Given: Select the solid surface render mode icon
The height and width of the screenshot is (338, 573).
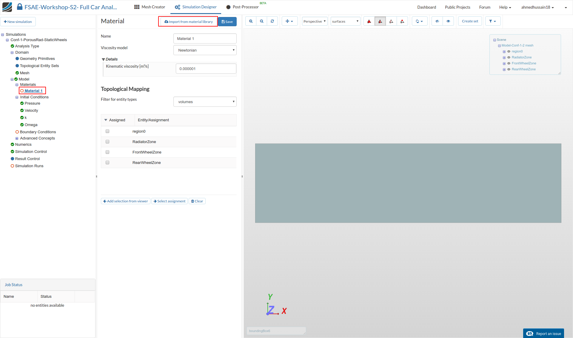Looking at the screenshot, I should pyautogui.click(x=369, y=21).
